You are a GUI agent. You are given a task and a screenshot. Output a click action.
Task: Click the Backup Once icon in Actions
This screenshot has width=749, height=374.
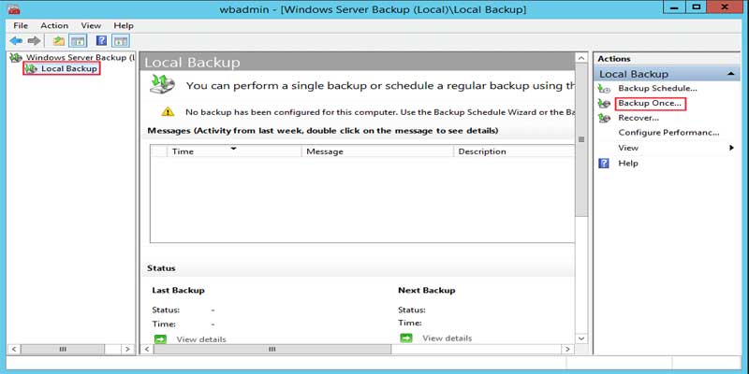[604, 104]
